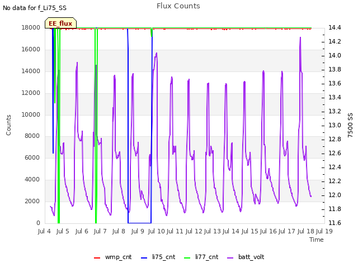
Task: Click the 13.6 right axis tick label
Action: point(335,83)
